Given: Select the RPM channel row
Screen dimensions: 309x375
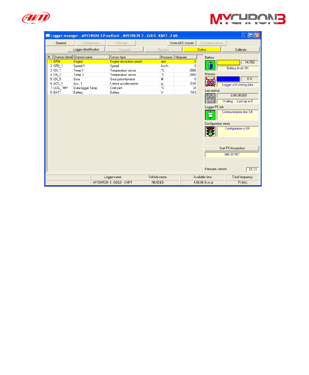Looking at the screenshot, I should (x=122, y=62).
